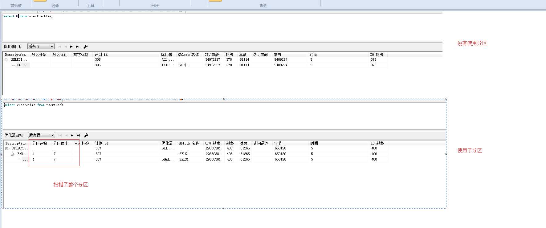This screenshot has width=546, height=228.
Task: Go to last operation in createtime plan
Action: (78, 135)
